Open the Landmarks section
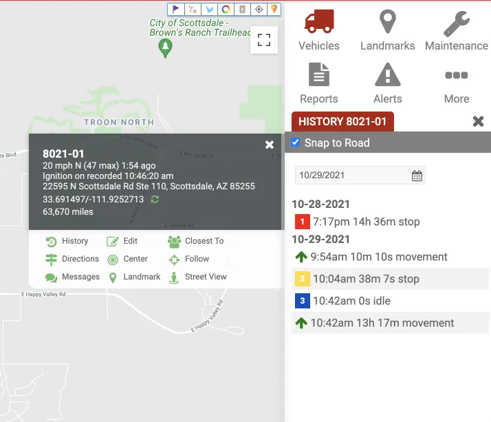 point(388,30)
